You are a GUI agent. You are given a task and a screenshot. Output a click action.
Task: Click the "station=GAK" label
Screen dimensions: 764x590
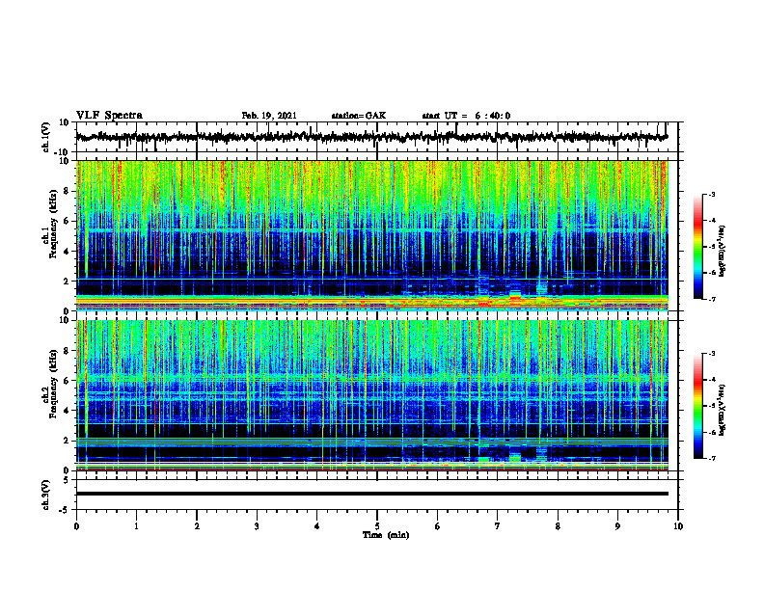coord(359,116)
